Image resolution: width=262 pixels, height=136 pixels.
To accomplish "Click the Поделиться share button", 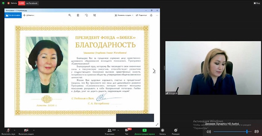I will tap(141, 15).
